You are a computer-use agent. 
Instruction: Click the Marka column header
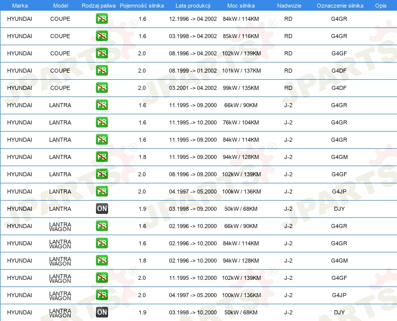pos(20,6)
